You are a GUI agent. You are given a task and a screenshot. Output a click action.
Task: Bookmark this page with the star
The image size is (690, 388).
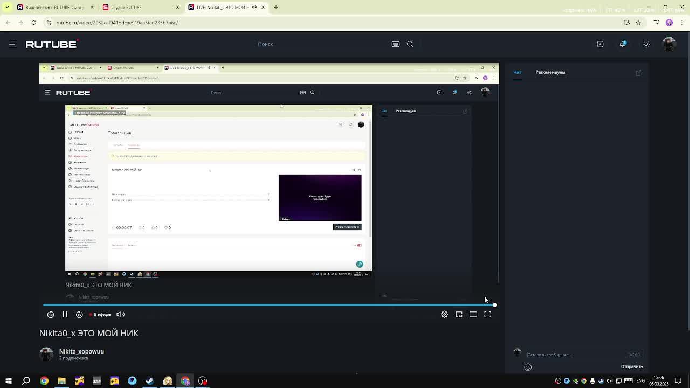pos(638,23)
